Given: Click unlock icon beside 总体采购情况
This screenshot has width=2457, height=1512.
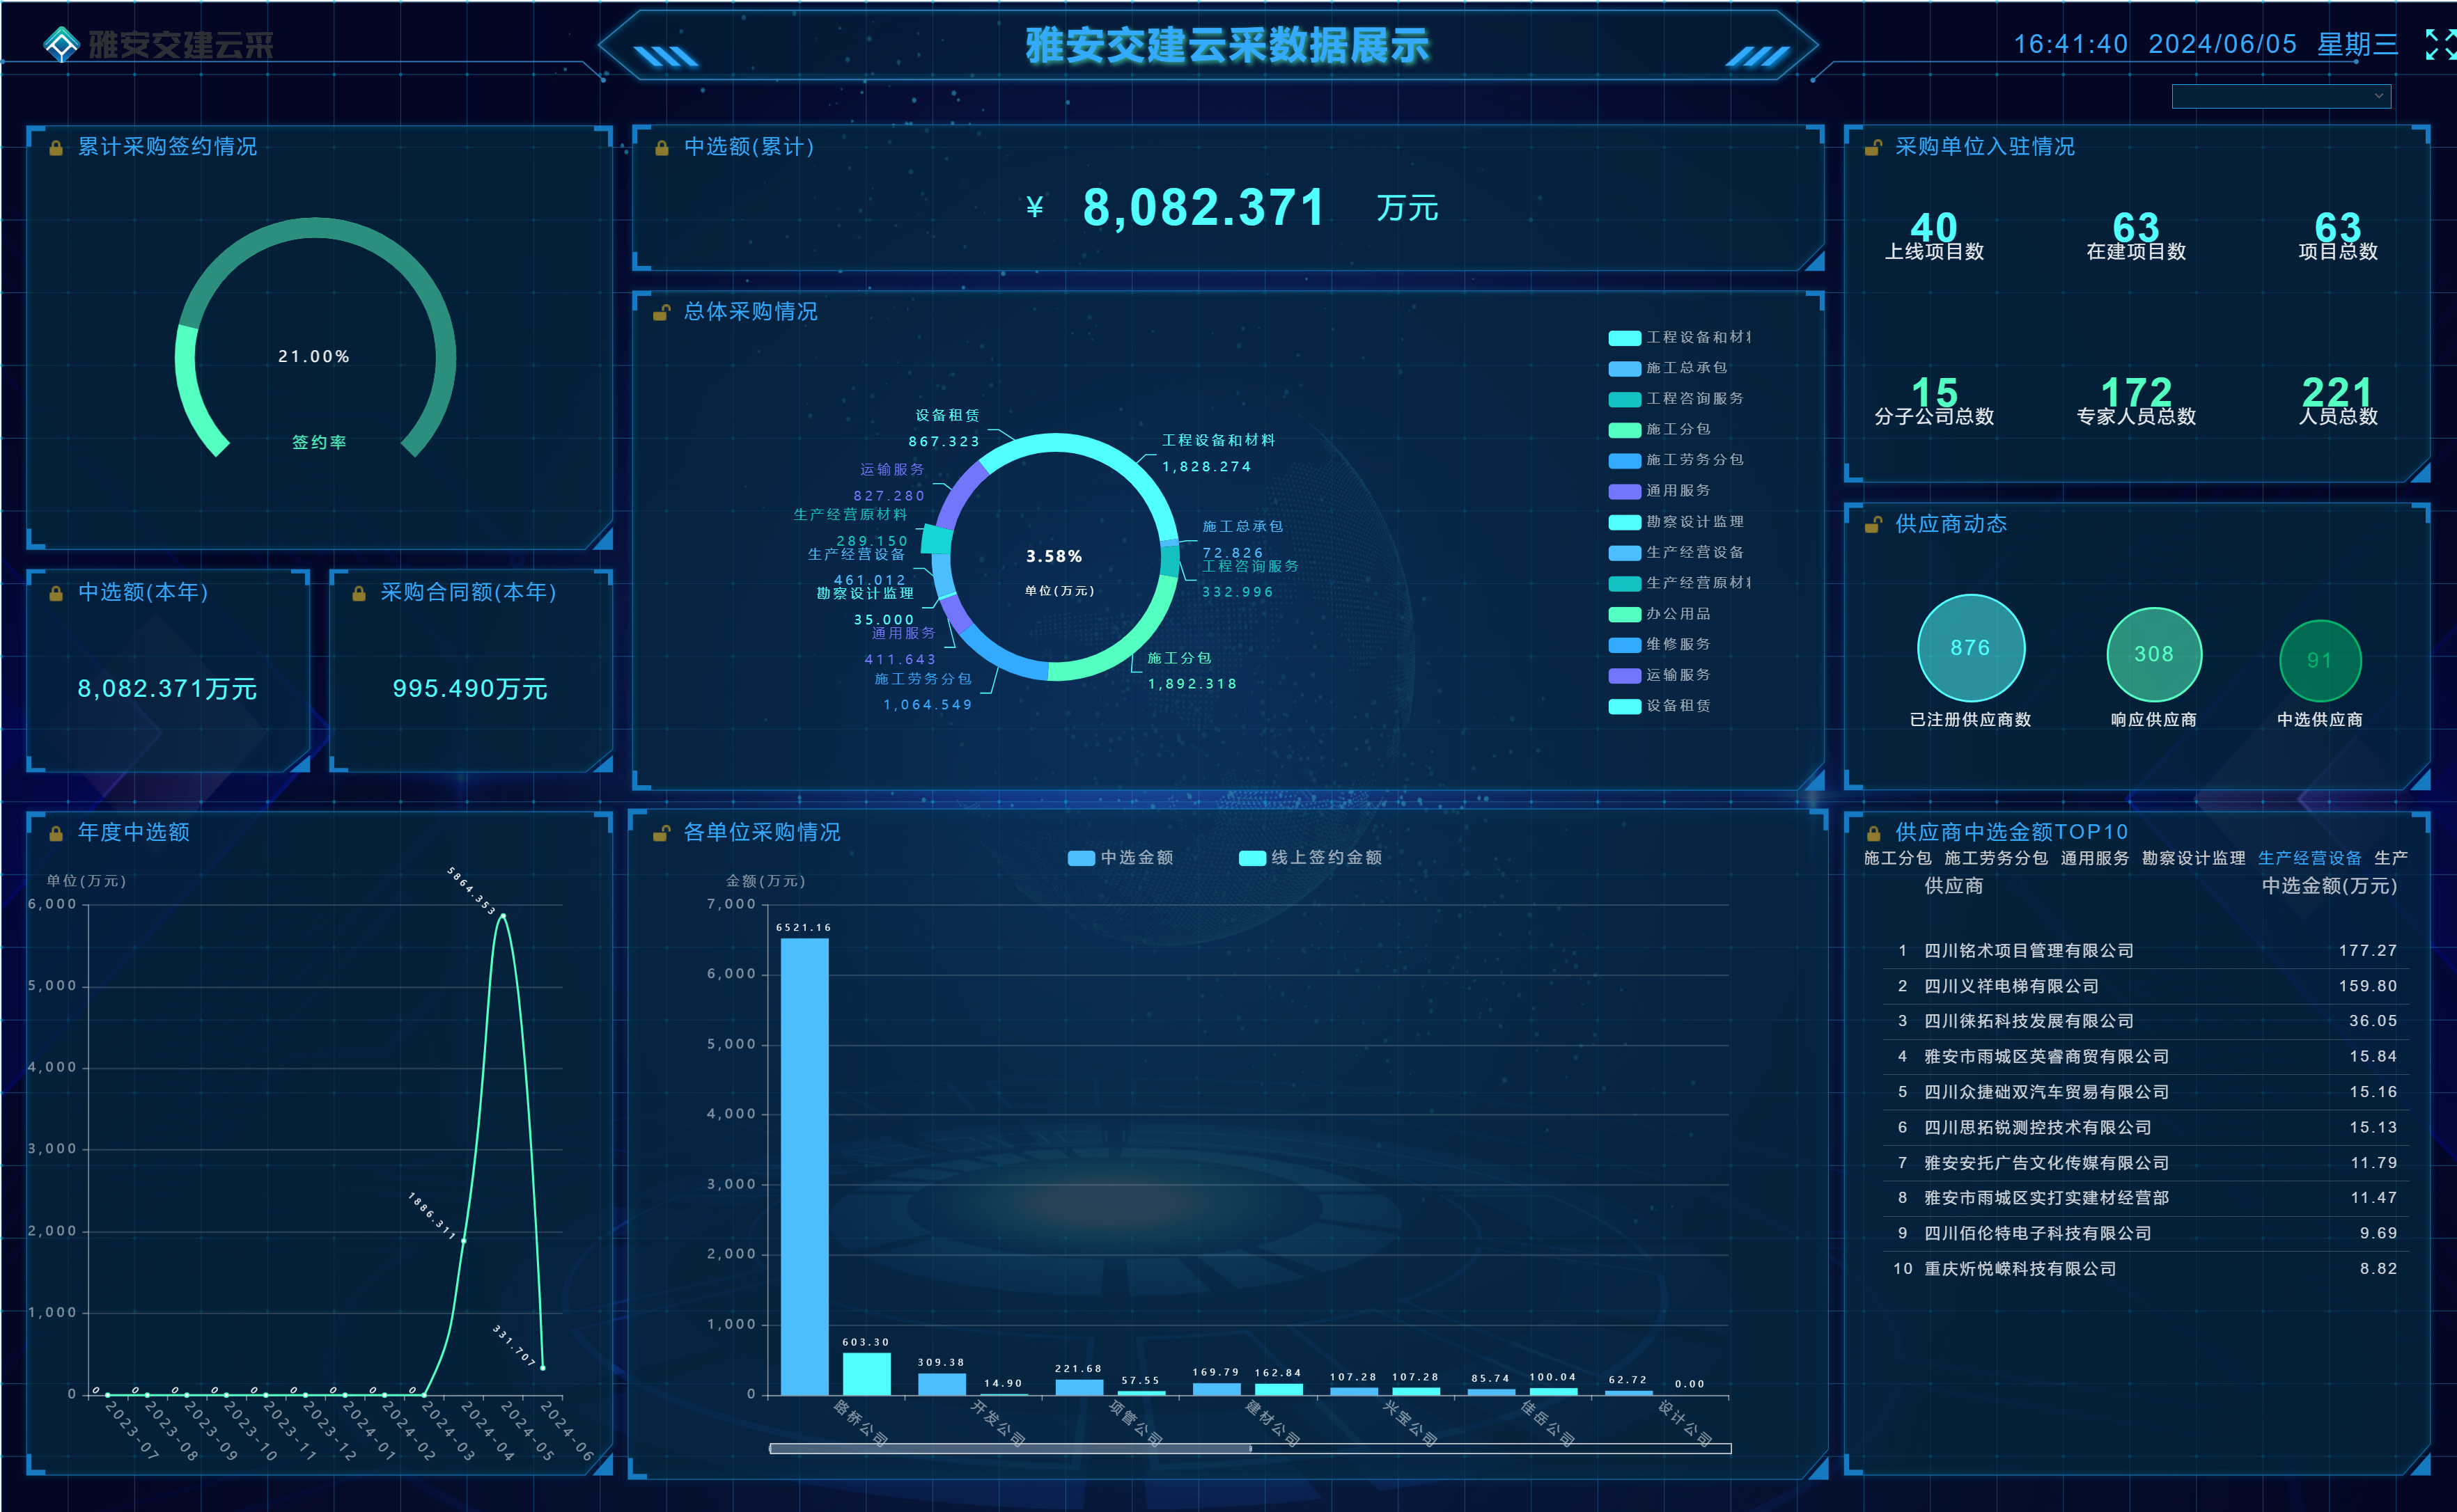Looking at the screenshot, I should (662, 313).
